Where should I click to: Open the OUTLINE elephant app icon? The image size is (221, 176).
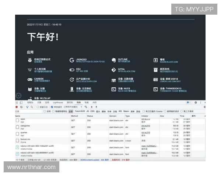113,60
